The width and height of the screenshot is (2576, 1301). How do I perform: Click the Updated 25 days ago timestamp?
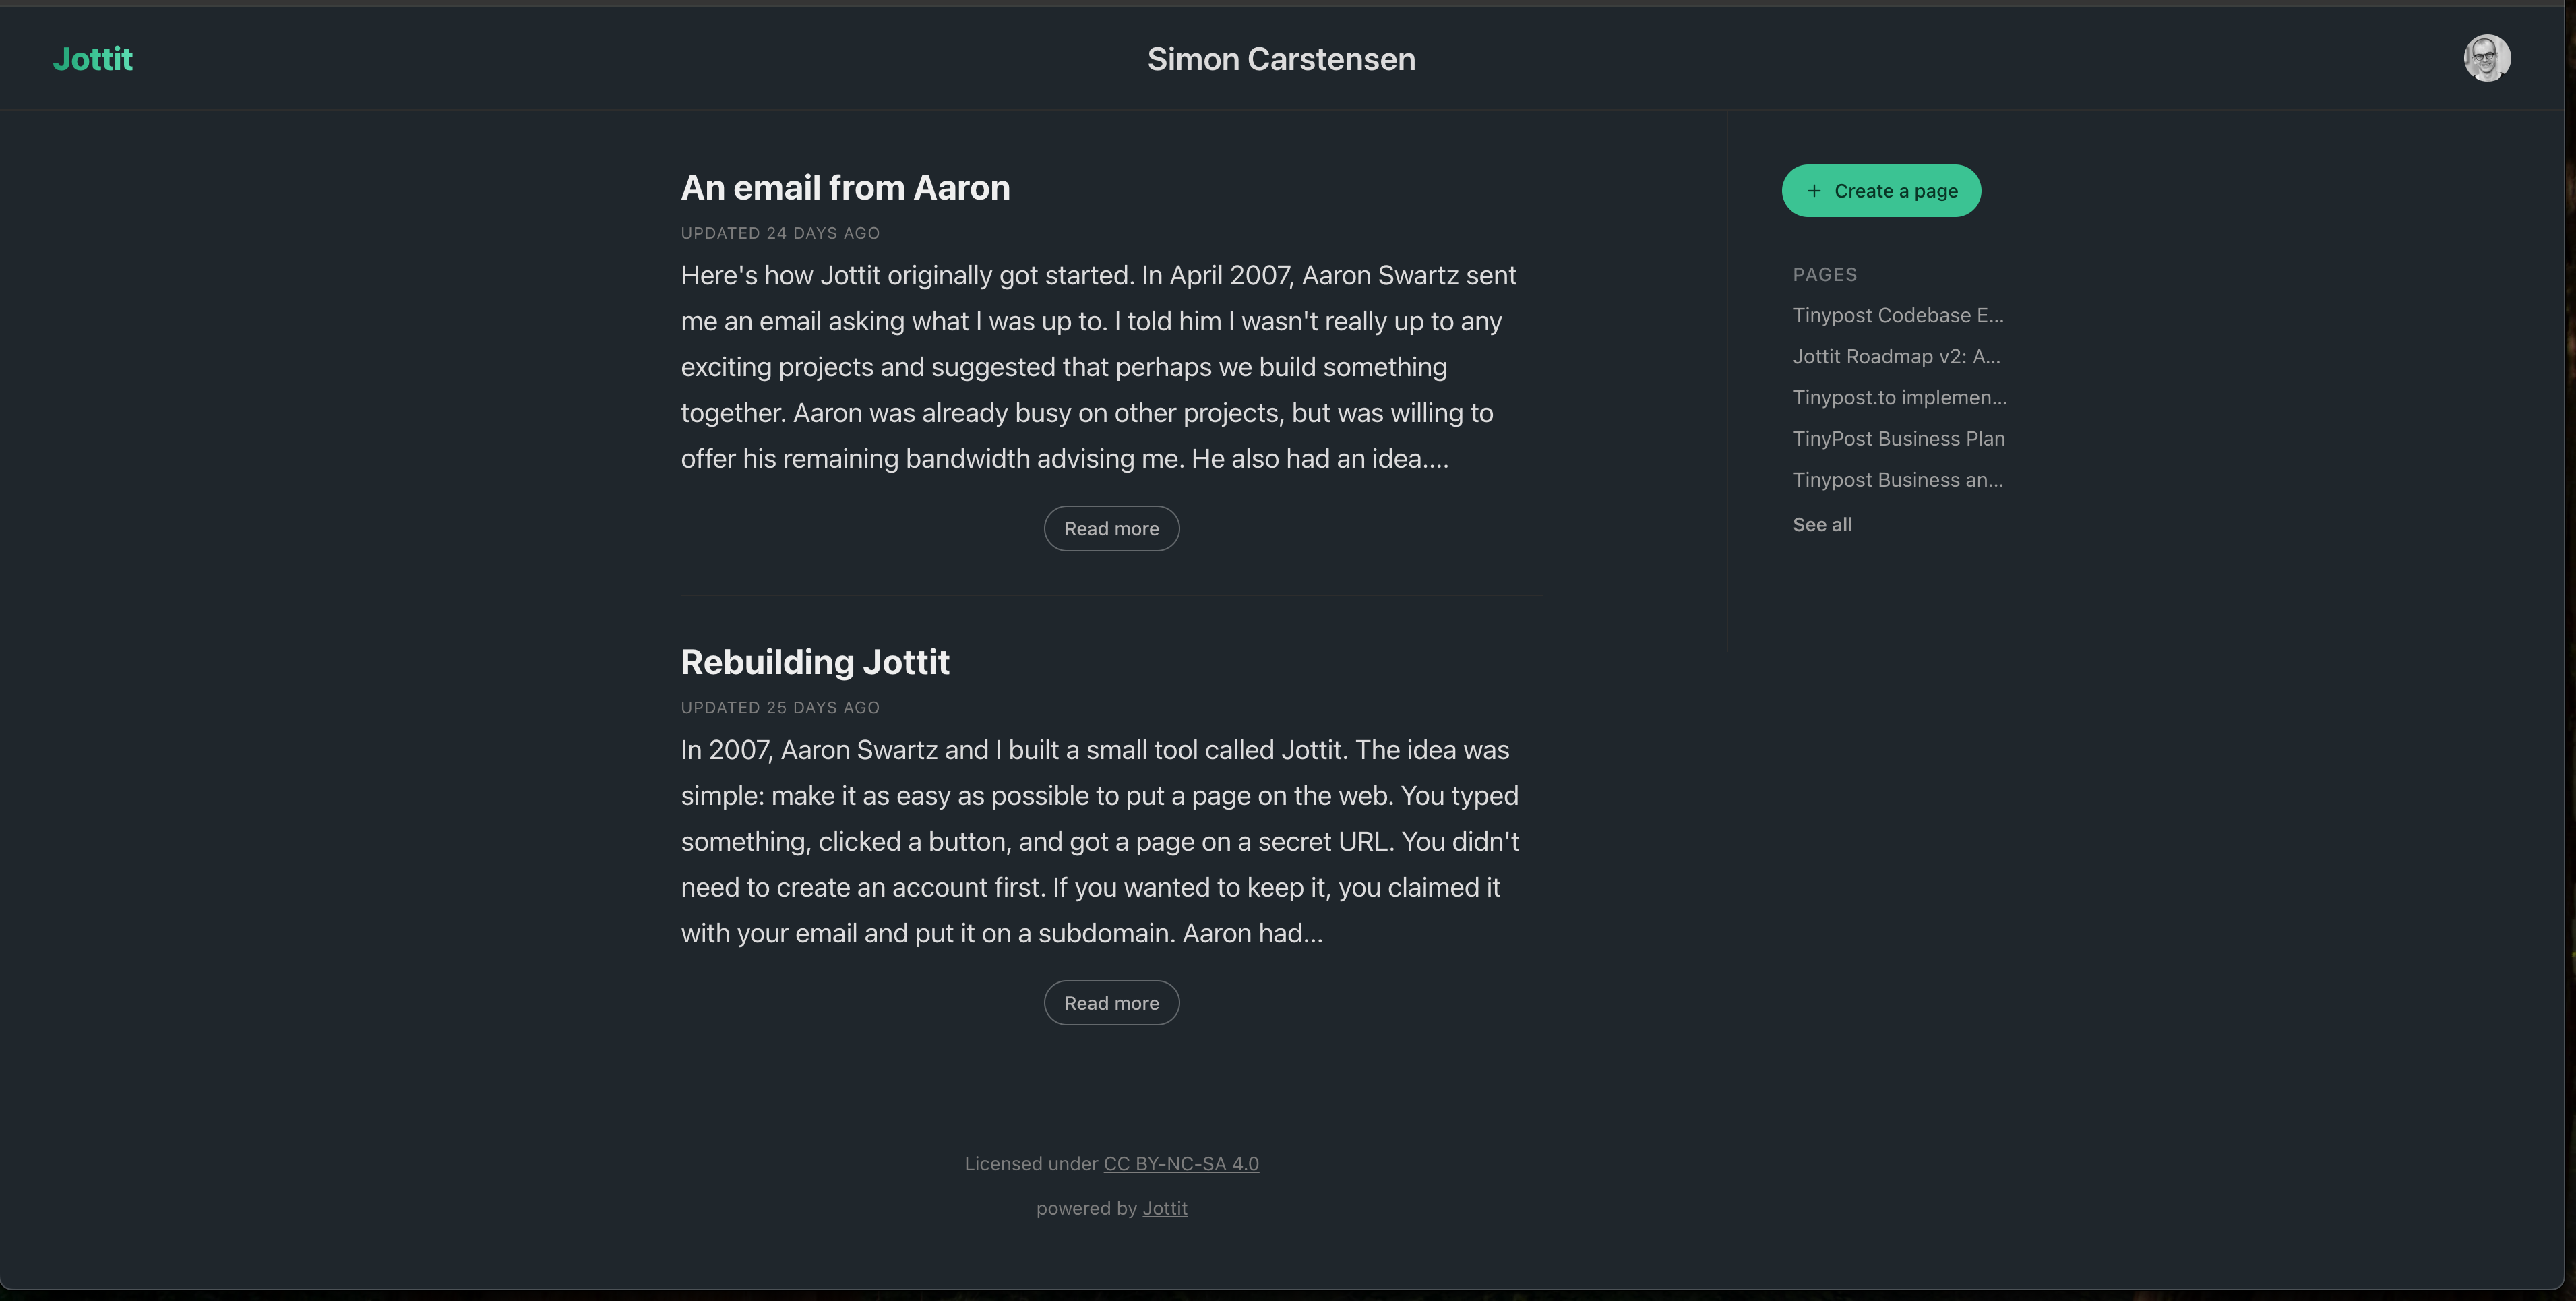click(780, 707)
